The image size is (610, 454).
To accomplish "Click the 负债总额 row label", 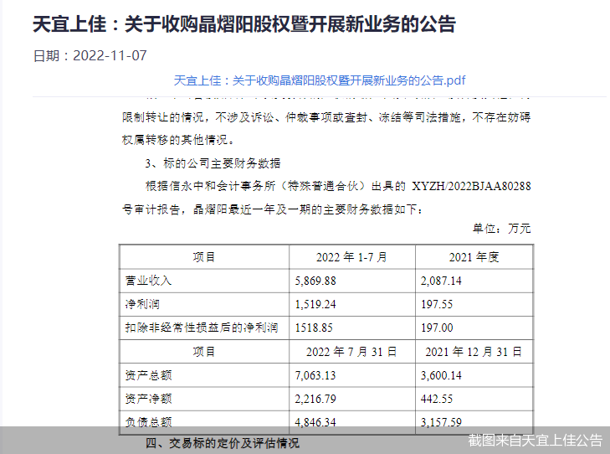I will click(148, 422).
